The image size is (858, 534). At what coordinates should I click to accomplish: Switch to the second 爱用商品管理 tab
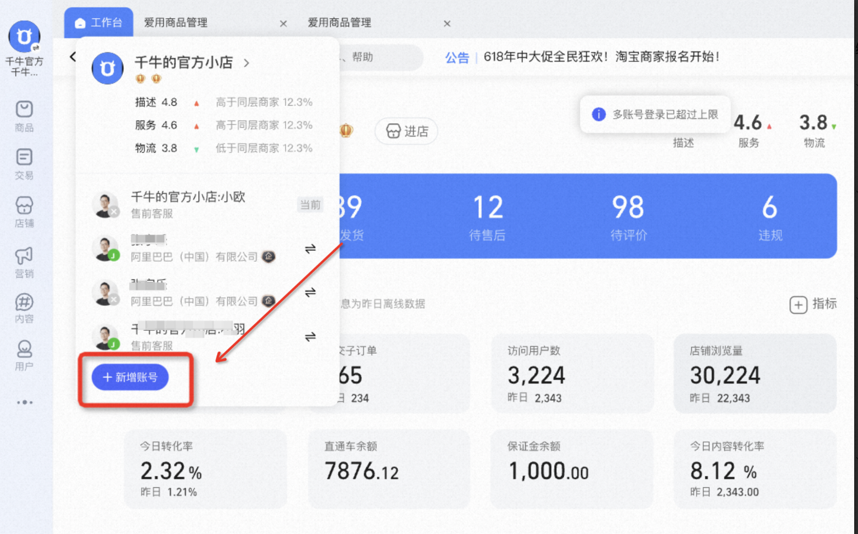[x=339, y=23]
